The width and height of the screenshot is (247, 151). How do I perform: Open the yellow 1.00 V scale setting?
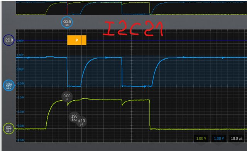[201, 138]
